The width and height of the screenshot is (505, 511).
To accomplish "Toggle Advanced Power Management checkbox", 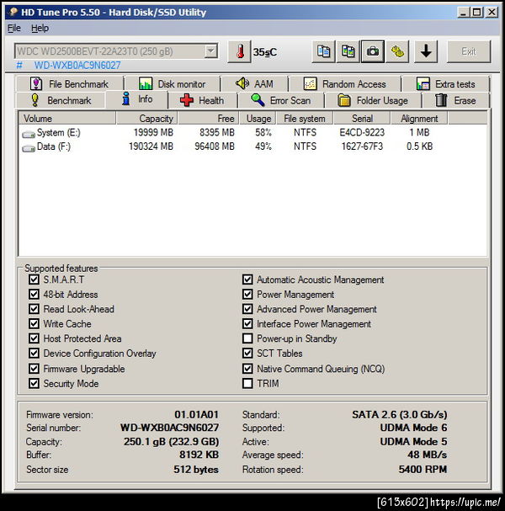I will point(247,309).
